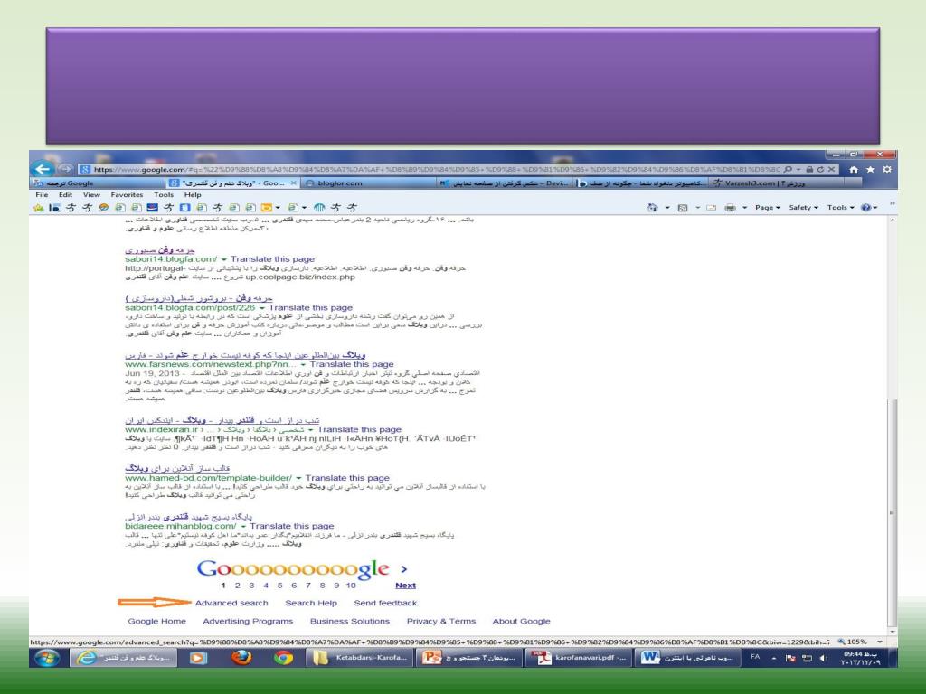Viewport: 926px width, 694px height.
Task: Close the active Google search tab
Action: pyautogui.click(x=294, y=183)
